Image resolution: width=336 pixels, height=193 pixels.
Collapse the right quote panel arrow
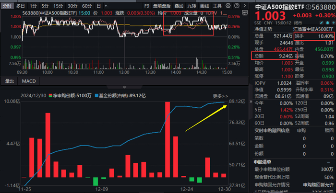(251, 102)
